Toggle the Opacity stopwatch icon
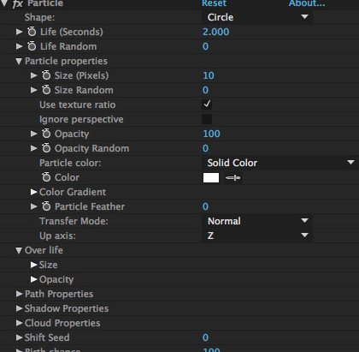 pos(46,134)
